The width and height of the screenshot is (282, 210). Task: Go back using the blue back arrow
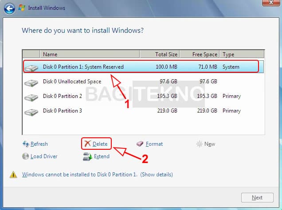pos(9,8)
